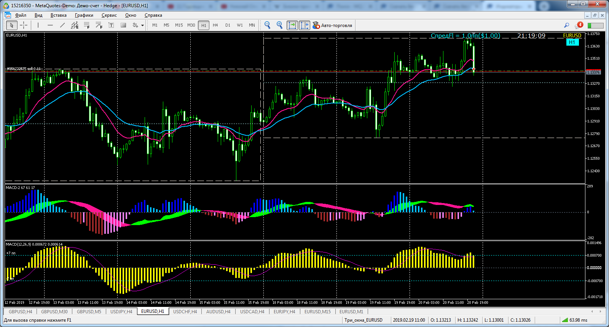Switch timeframe to M1
The image size is (609, 327).
point(155,25)
